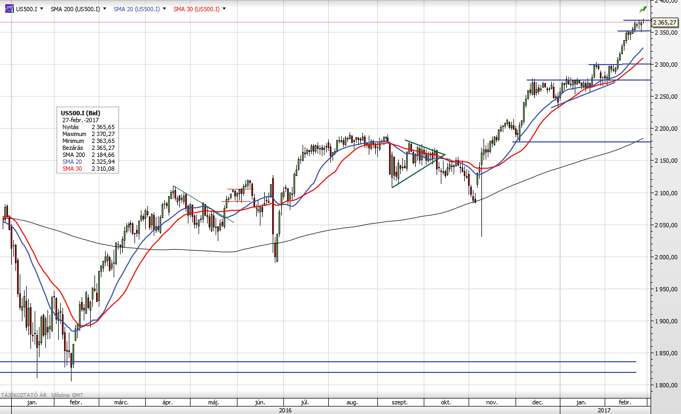Viewport: 681px width, 414px height.
Task: Select the Bezárás value 2 365,27
Action: (103, 148)
